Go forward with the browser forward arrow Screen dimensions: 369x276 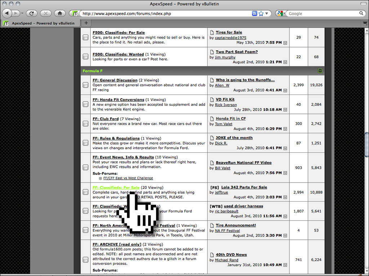[16, 13]
